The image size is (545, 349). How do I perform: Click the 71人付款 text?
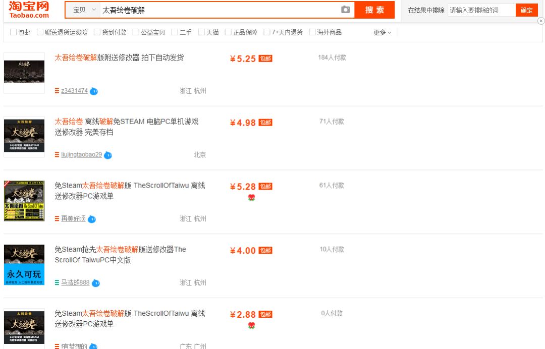[x=332, y=121]
